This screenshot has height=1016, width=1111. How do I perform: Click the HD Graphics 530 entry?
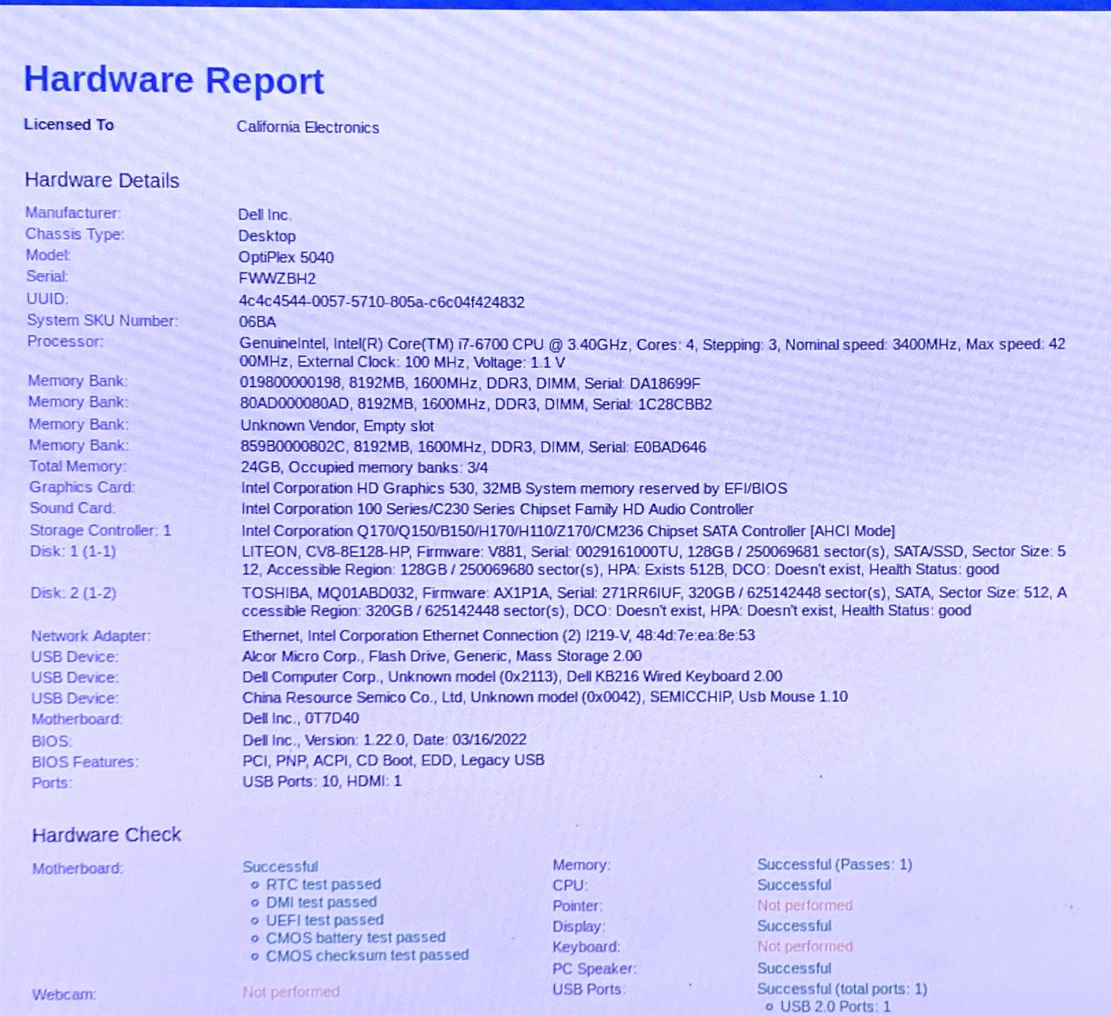[514, 488]
